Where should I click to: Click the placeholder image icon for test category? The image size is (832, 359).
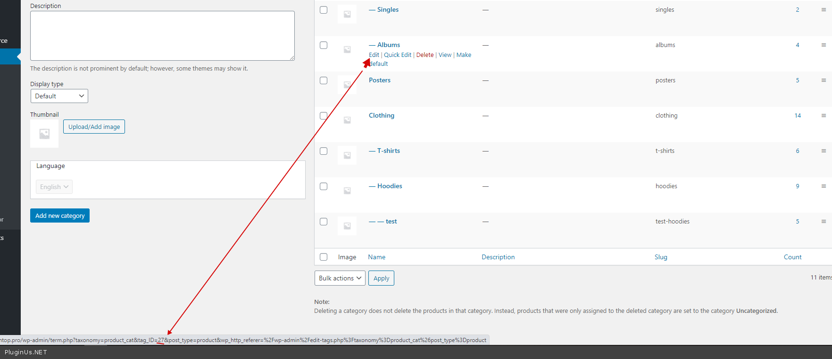coord(347,226)
